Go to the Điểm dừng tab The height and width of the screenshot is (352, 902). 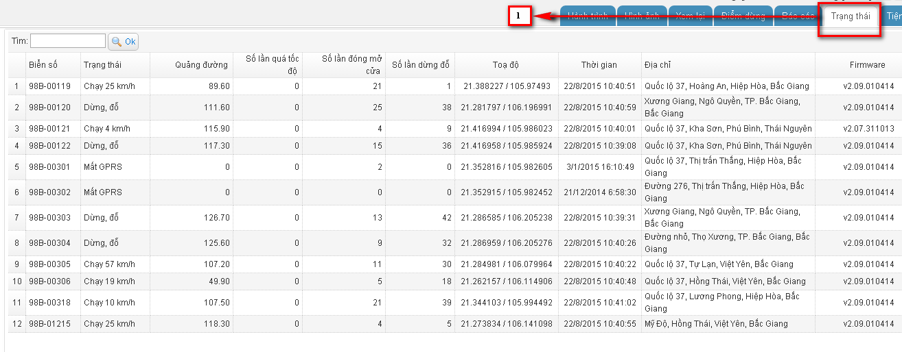coord(743,16)
